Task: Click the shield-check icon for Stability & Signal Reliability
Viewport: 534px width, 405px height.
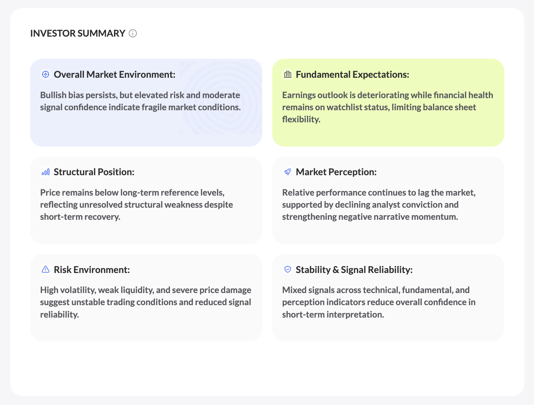Action: click(287, 269)
